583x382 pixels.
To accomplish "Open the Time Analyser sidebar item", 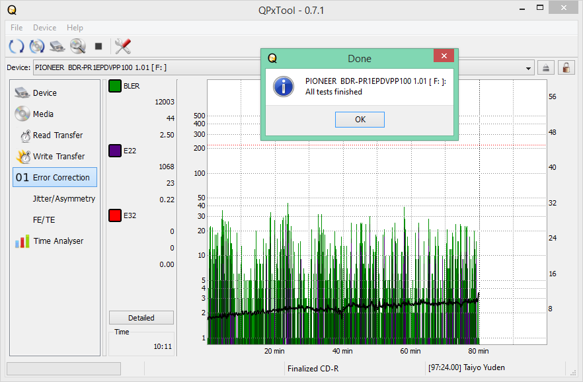I will [x=55, y=241].
